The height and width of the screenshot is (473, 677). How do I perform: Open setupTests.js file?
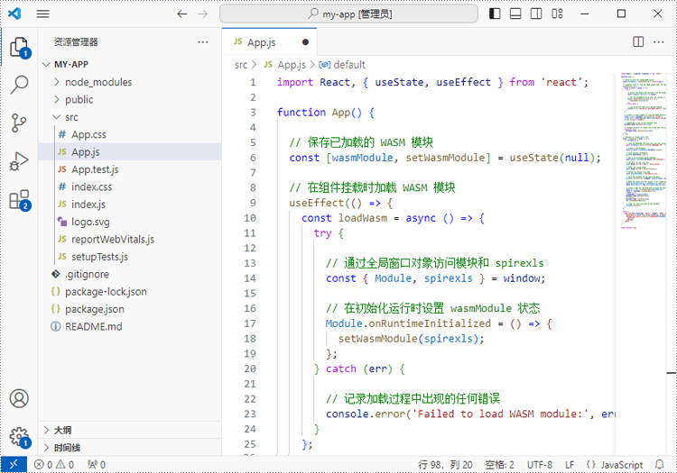point(99,257)
